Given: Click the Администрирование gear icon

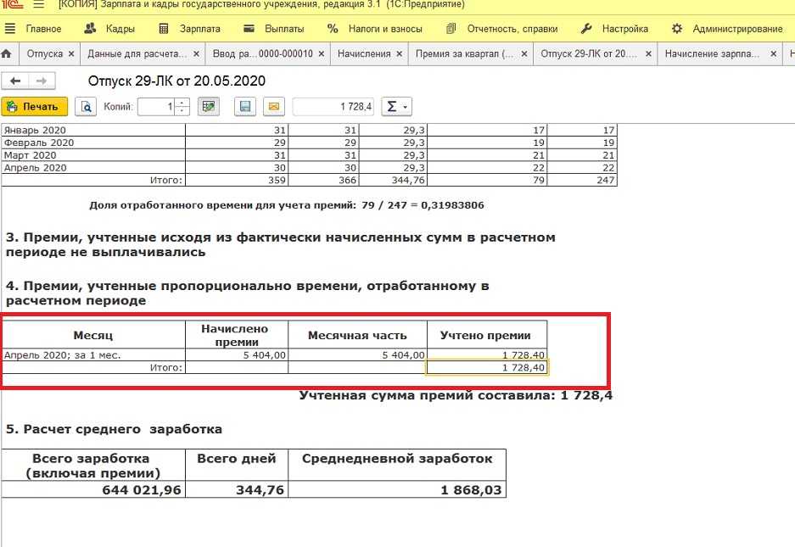Looking at the screenshot, I should (x=677, y=29).
